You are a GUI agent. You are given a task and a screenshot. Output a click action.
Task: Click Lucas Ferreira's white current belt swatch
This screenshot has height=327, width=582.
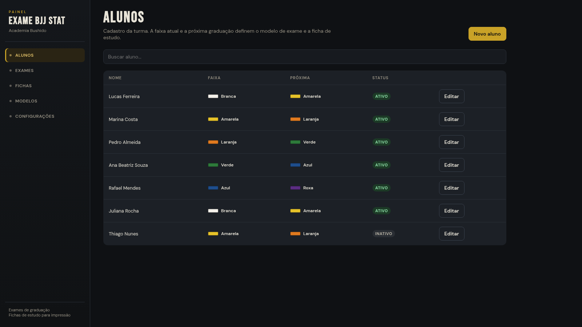click(213, 96)
